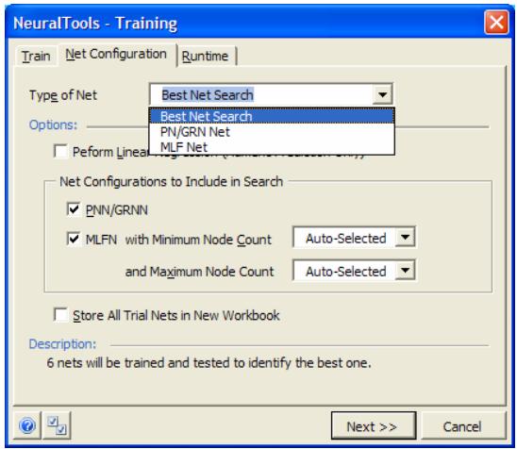Uncheck the PNN/GRNN checkbox
This screenshot has height=449, width=517.
pos(74,209)
